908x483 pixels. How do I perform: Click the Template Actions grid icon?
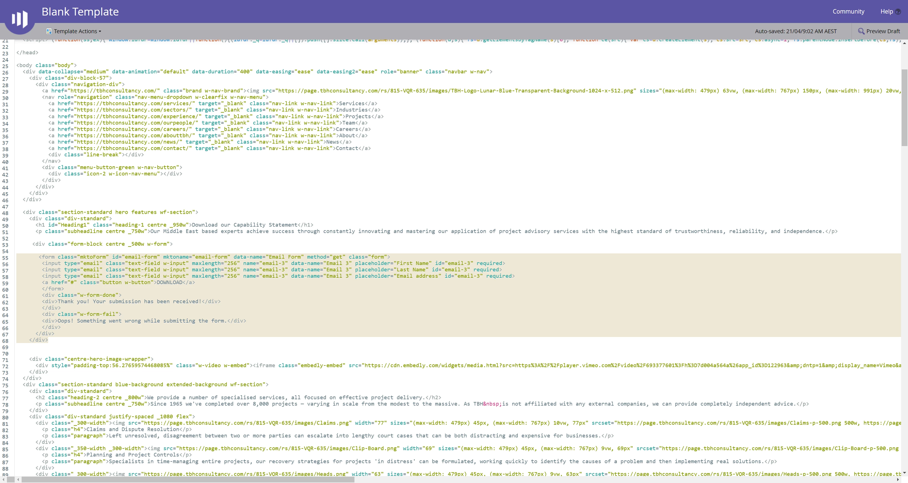tap(49, 31)
